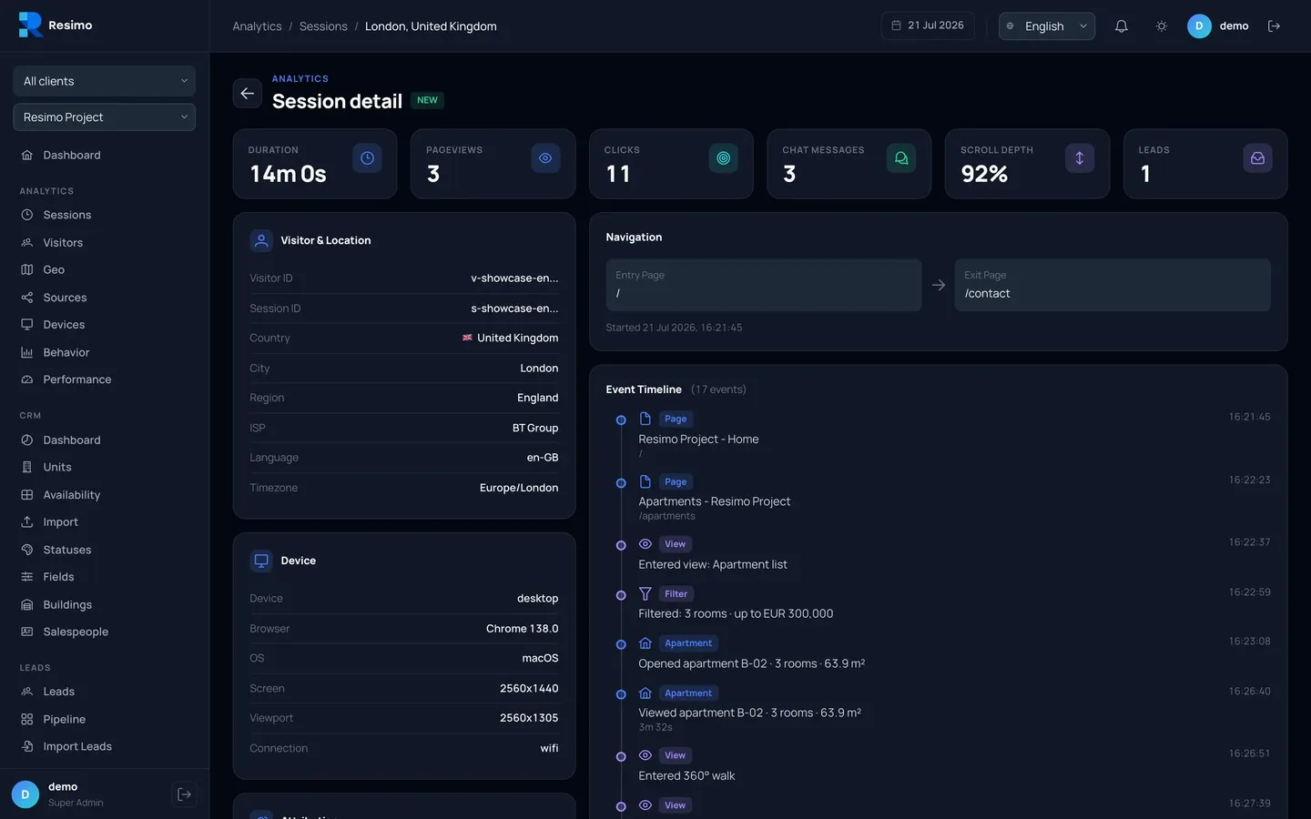Image resolution: width=1311 pixels, height=819 pixels.
Task: Click the v-showcase-en... Visitor ID value
Action: pyautogui.click(x=514, y=278)
